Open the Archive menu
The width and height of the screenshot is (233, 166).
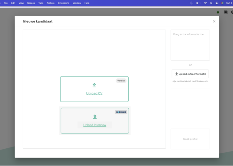pos(51,3)
